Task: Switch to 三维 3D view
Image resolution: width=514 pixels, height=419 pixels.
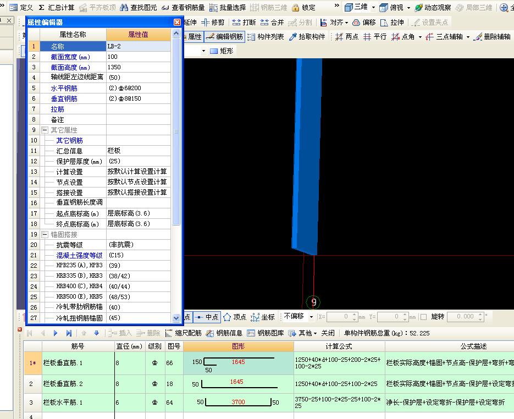Action: pyautogui.click(x=356, y=7)
